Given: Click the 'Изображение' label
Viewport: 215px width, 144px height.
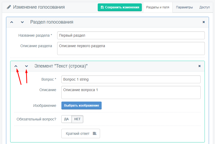Looking at the screenshot, I should point(45,106).
